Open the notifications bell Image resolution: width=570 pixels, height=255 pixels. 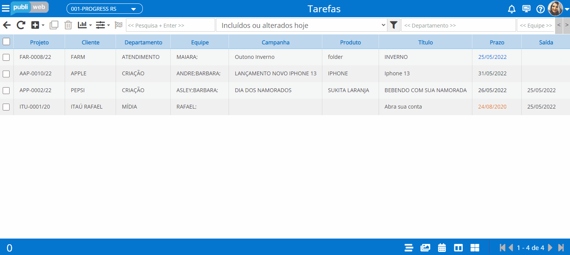[511, 9]
